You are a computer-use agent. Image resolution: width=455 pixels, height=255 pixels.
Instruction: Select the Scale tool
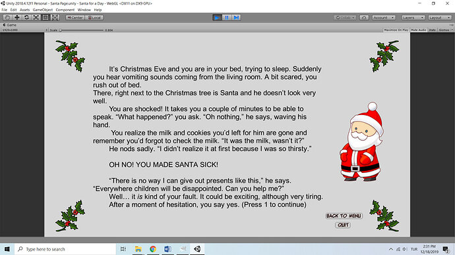[x=36, y=18]
